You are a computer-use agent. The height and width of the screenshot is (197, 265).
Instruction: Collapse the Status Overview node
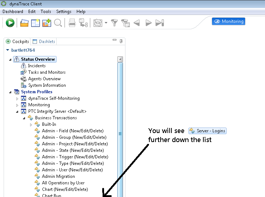(x=10, y=60)
